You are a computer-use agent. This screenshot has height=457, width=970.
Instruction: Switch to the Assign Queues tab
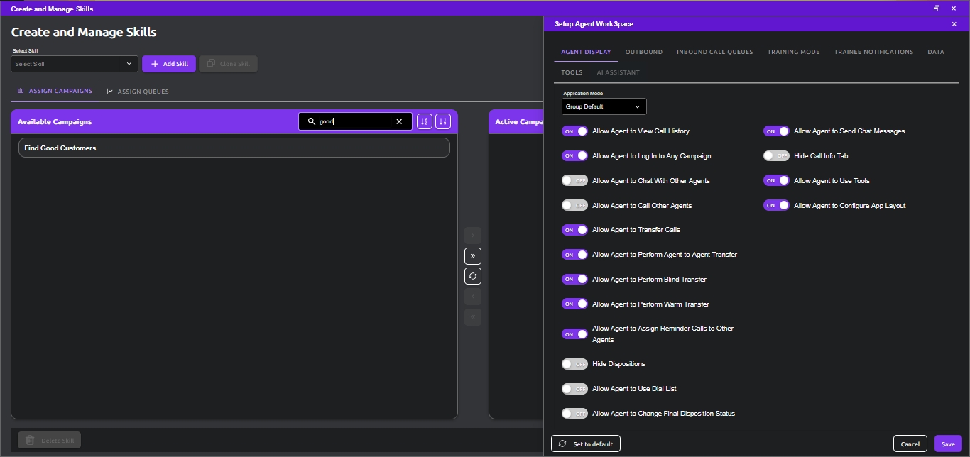[138, 92]
